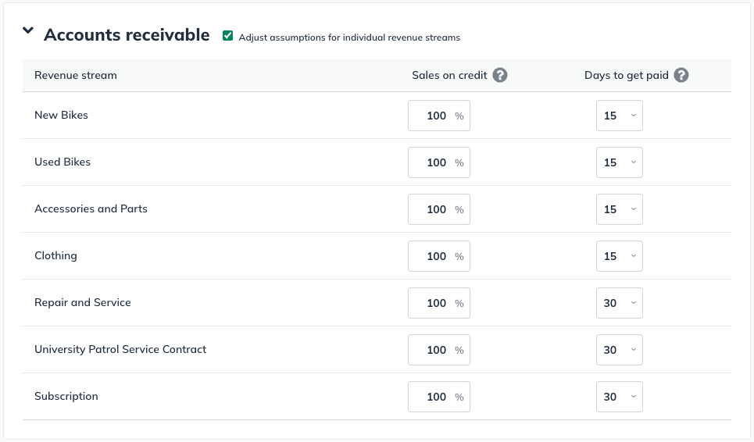
Task: Click Sales on credit field for Subscription
Action: (x=434, y=397)
